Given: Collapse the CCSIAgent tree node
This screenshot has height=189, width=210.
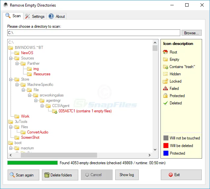Looking at the screenshot, I should click(42, 106).
